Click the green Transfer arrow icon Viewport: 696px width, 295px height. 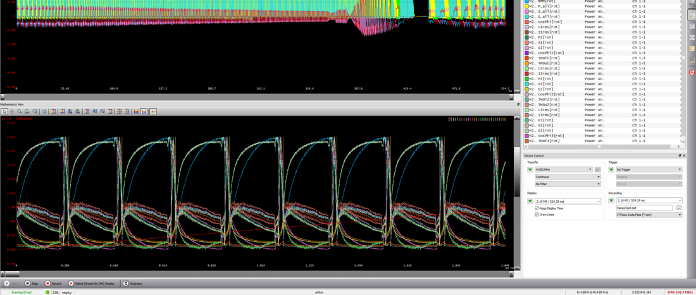click(530, 169)
